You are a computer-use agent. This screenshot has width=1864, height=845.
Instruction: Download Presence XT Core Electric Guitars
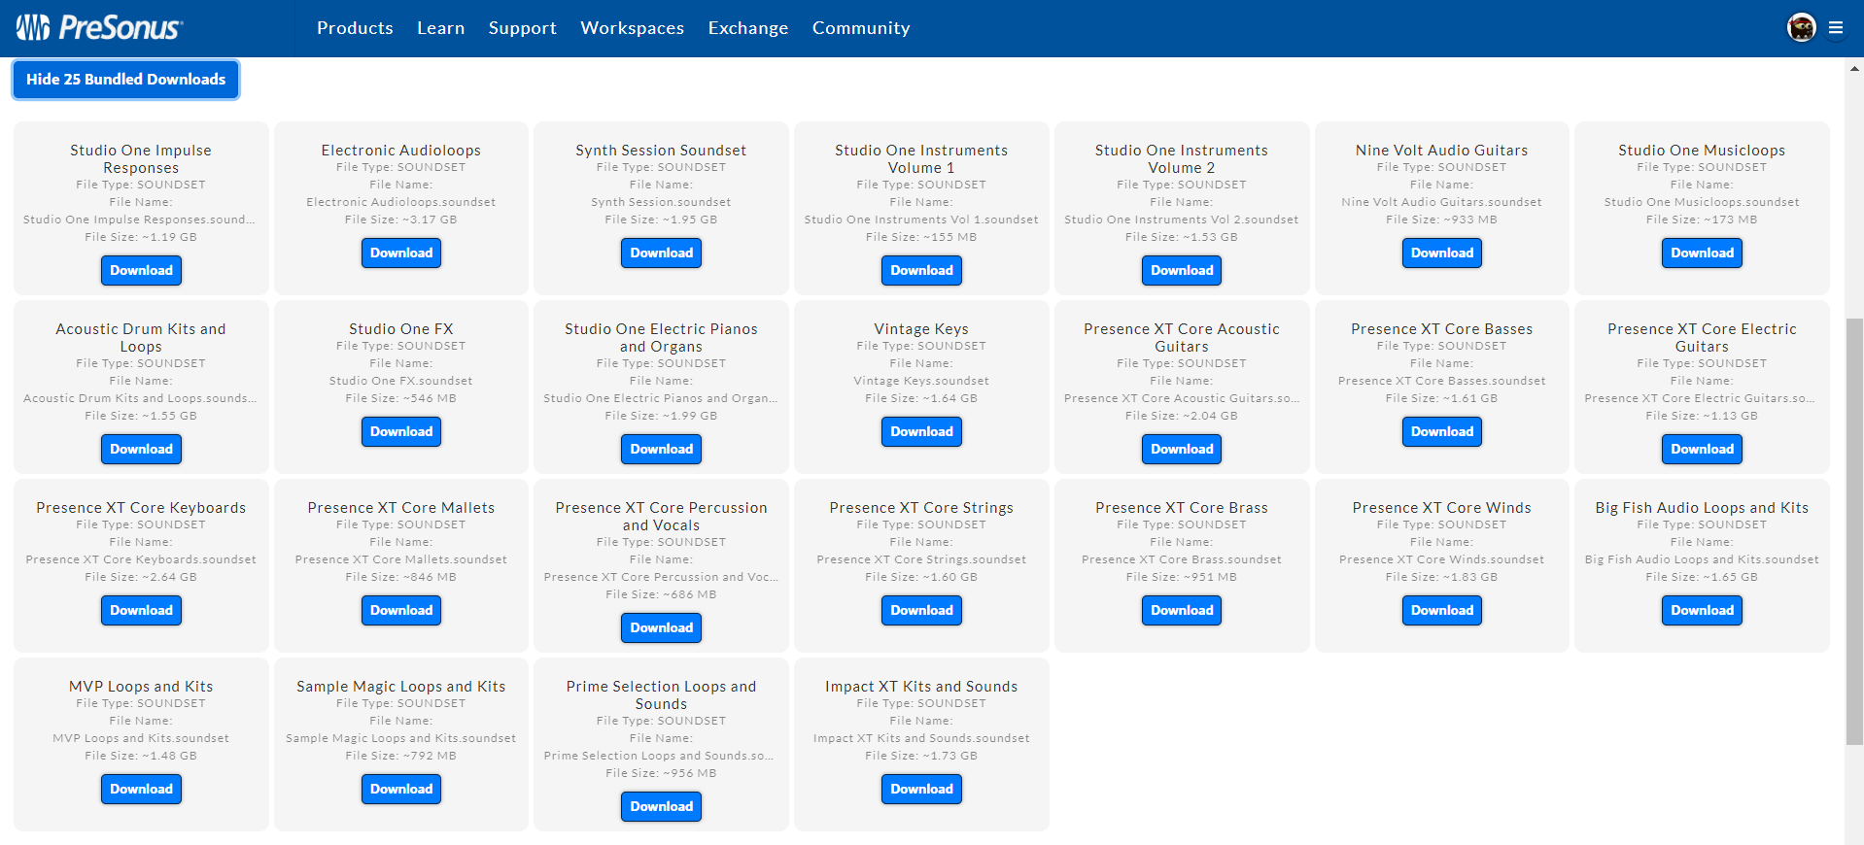[x=1702, y=449]
